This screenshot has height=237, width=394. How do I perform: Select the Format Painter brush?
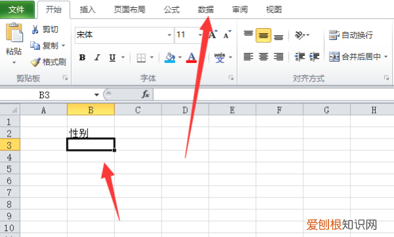tap(35, 62)
